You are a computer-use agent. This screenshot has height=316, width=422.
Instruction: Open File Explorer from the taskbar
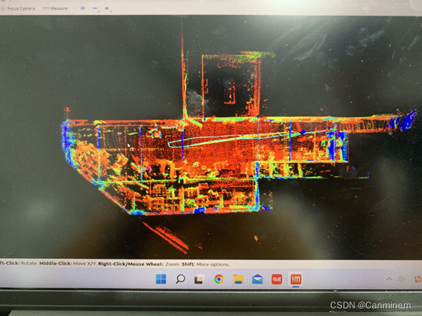point(238,280)
